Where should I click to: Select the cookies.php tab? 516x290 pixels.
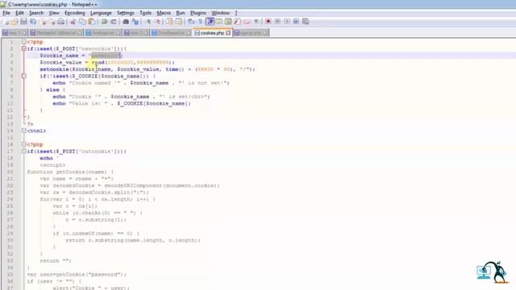(212, 33)
